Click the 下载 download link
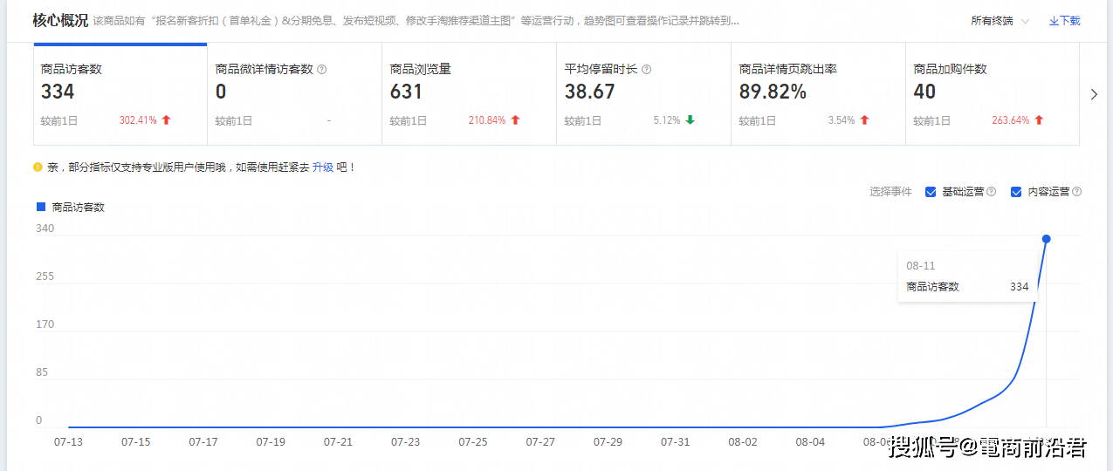Image resolution: width=1113 pixels, height=471 pixels. point(1064,21)
